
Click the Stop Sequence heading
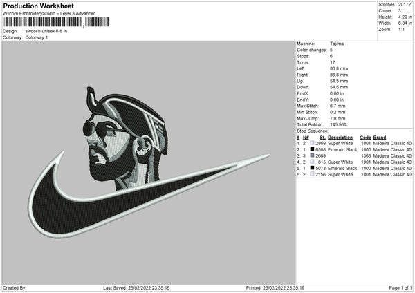[313, 131]
